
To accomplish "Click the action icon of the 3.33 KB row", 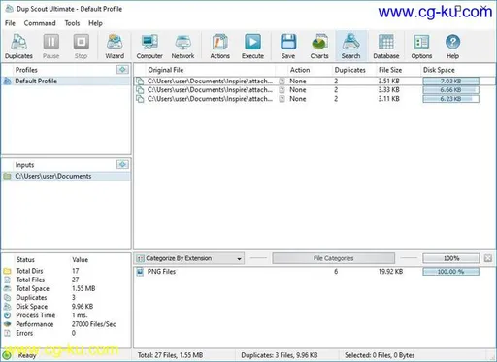I will tap(282, 90).
